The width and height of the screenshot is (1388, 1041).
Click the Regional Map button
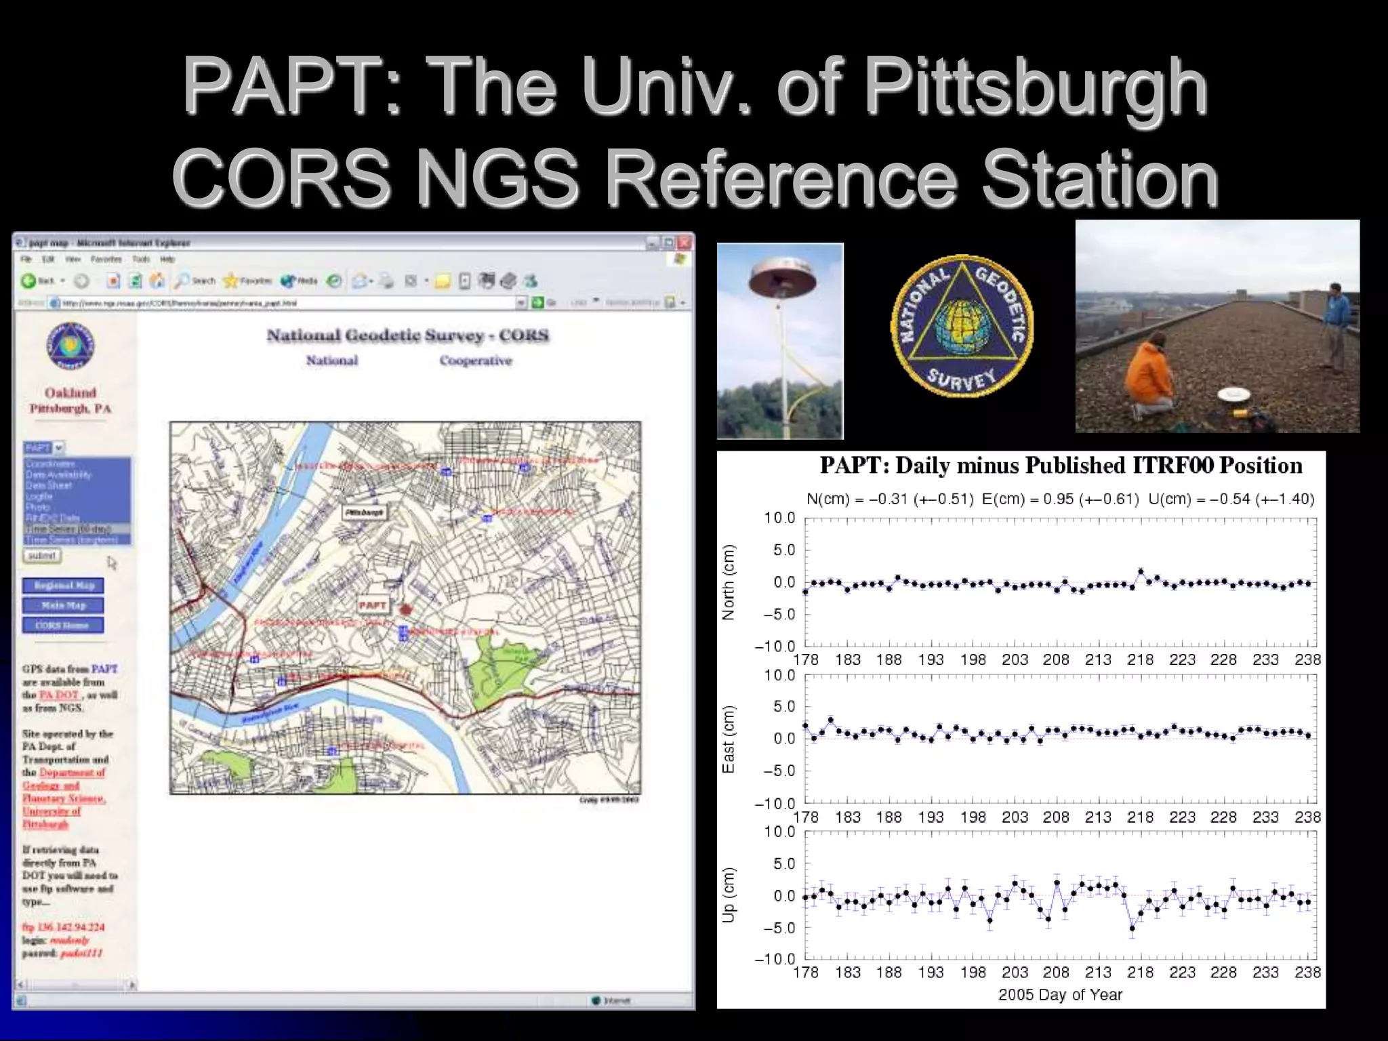pyautogui.click(x=64, y=586)
